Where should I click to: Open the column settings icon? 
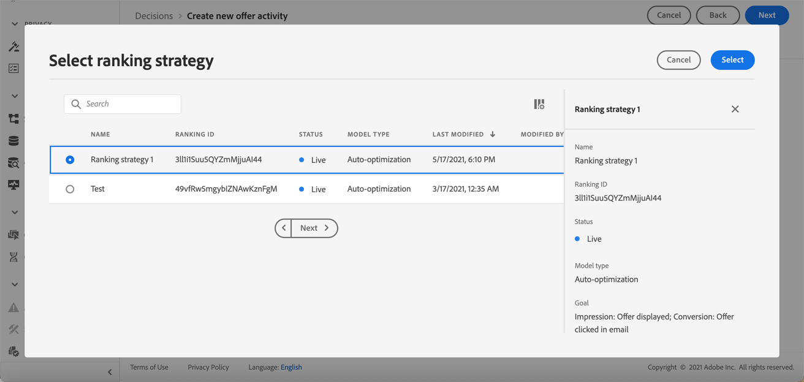pos(539,105)
